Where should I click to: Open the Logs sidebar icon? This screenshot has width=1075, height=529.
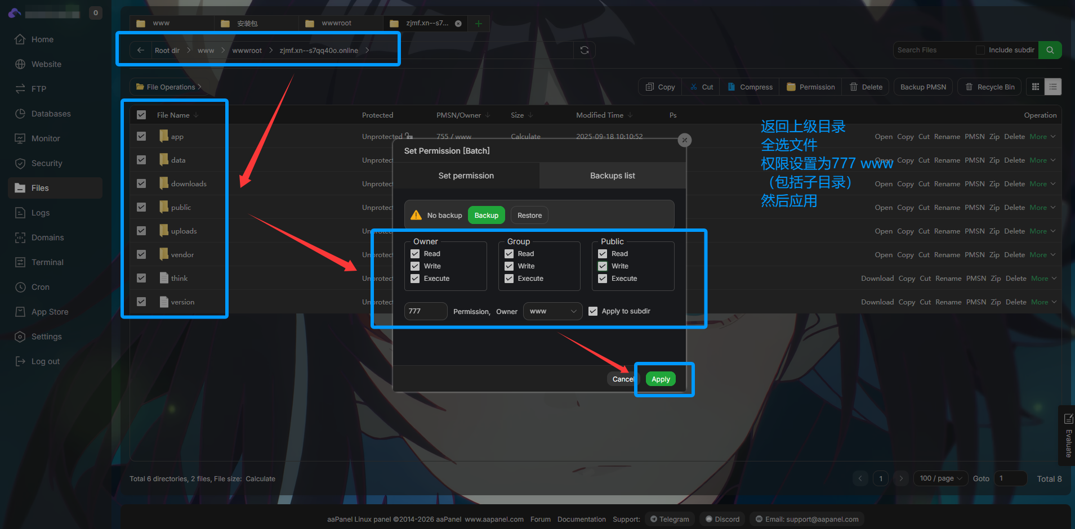point(20,213)
